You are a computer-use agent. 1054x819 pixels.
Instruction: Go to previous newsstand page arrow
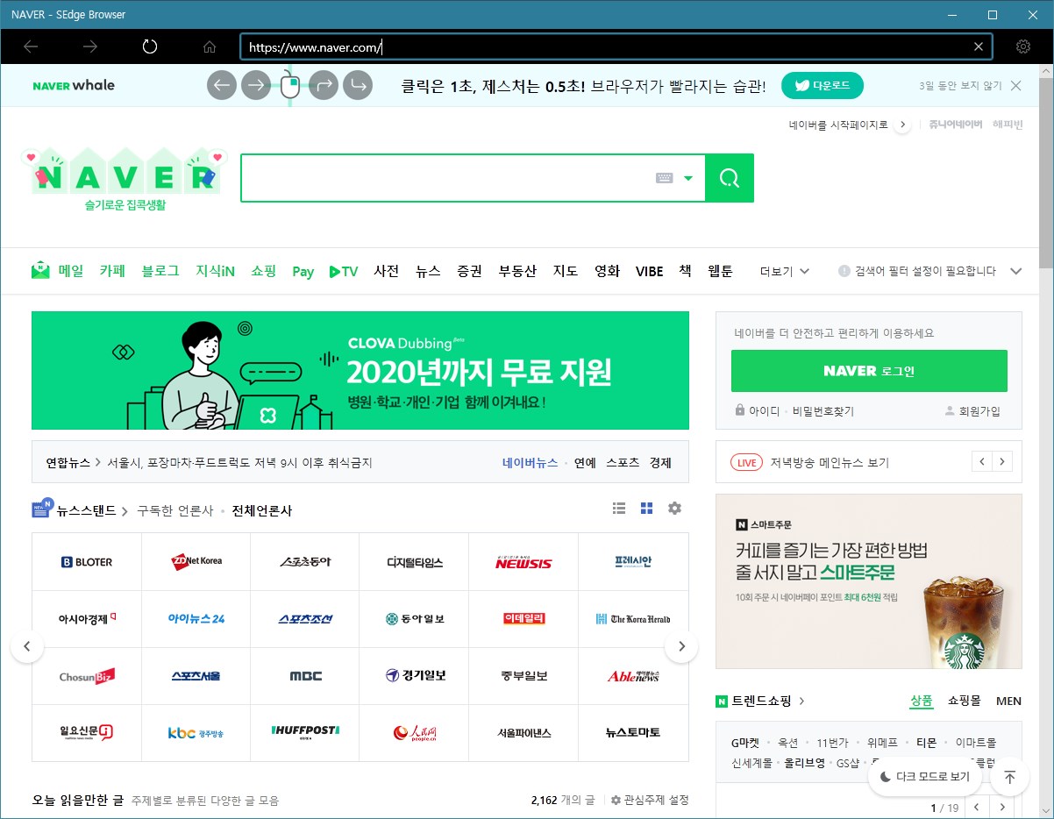click(26, 647)
